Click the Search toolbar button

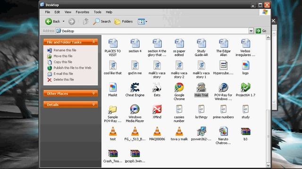tap(102, 22)
